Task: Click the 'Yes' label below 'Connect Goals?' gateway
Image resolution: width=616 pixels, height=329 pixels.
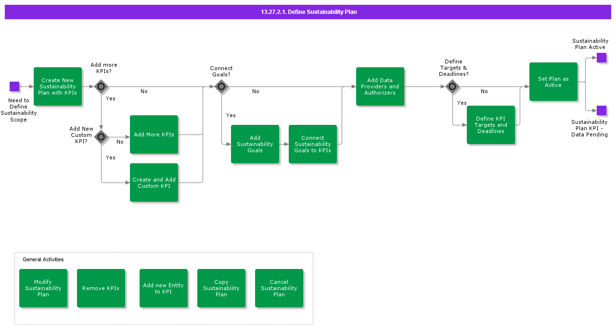Action: pyautogui.click(x=231, y=115)
